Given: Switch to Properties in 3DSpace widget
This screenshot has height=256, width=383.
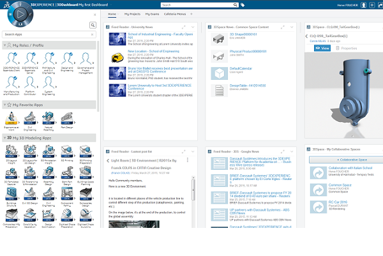Looking at the screenshot, I should (347, 48).
